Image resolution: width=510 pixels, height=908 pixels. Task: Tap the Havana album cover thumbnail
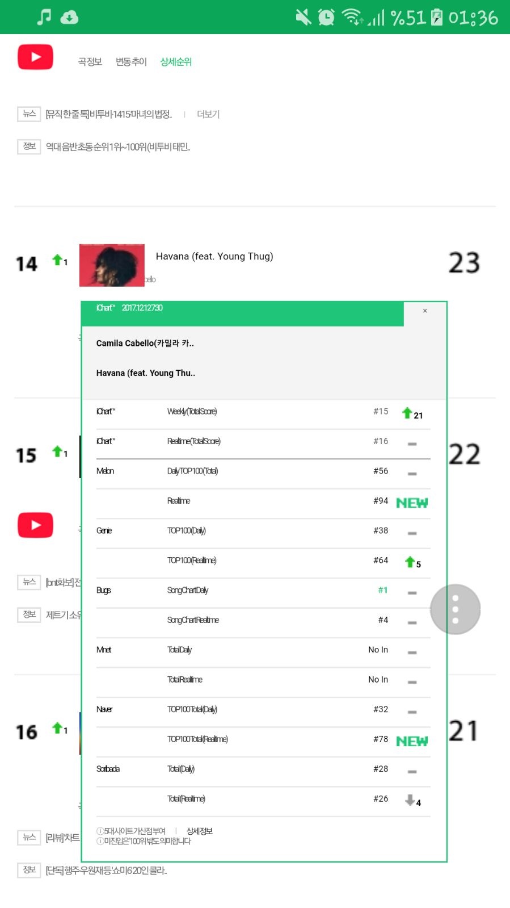(112, 265)
